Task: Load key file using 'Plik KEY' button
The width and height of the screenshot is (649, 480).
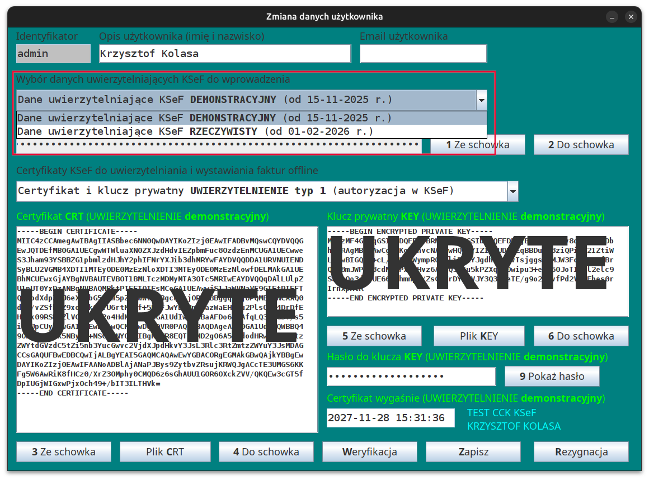Action: [x=478, y=336]
